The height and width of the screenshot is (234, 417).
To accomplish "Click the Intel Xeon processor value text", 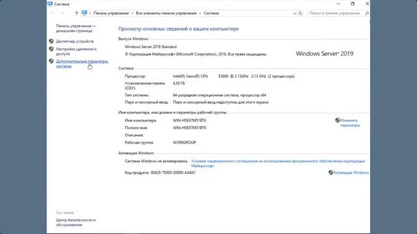I will (233, 76).
